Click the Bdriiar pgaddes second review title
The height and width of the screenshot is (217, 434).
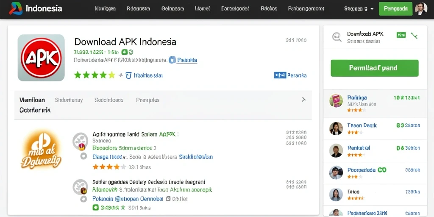[x=149, y=182]
